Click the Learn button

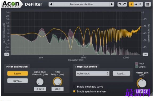pyautogui.click(x=18, y=73)
